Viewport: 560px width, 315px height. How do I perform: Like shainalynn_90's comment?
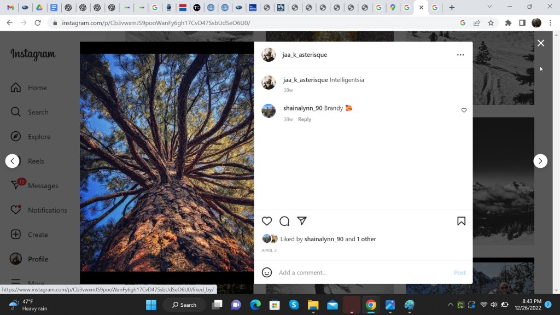[x=464, y=110]
